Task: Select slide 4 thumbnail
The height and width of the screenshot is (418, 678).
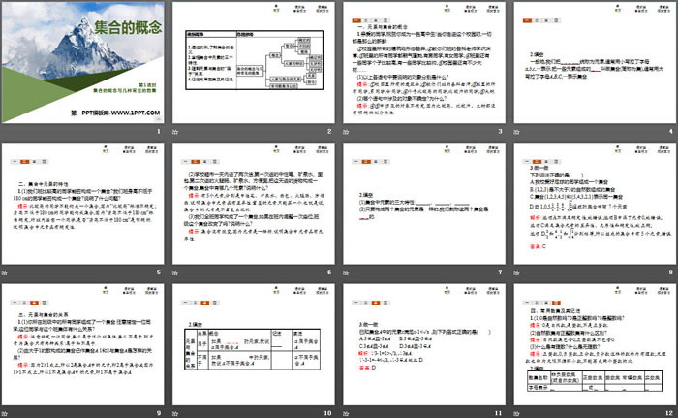Action: [594, 62]
